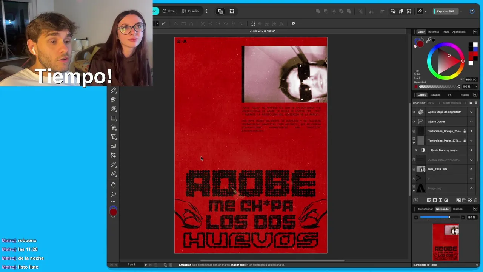Screen dimensions: 483x272
Task: Activate the Frame Text tool
Action: pos(113,137)
